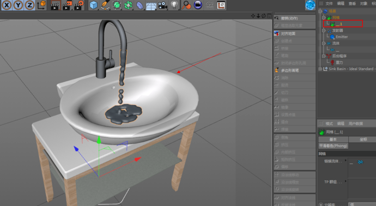Collapse the 流体 fluid group node
This screenshot has height=206, width=376.
point(324,43)
